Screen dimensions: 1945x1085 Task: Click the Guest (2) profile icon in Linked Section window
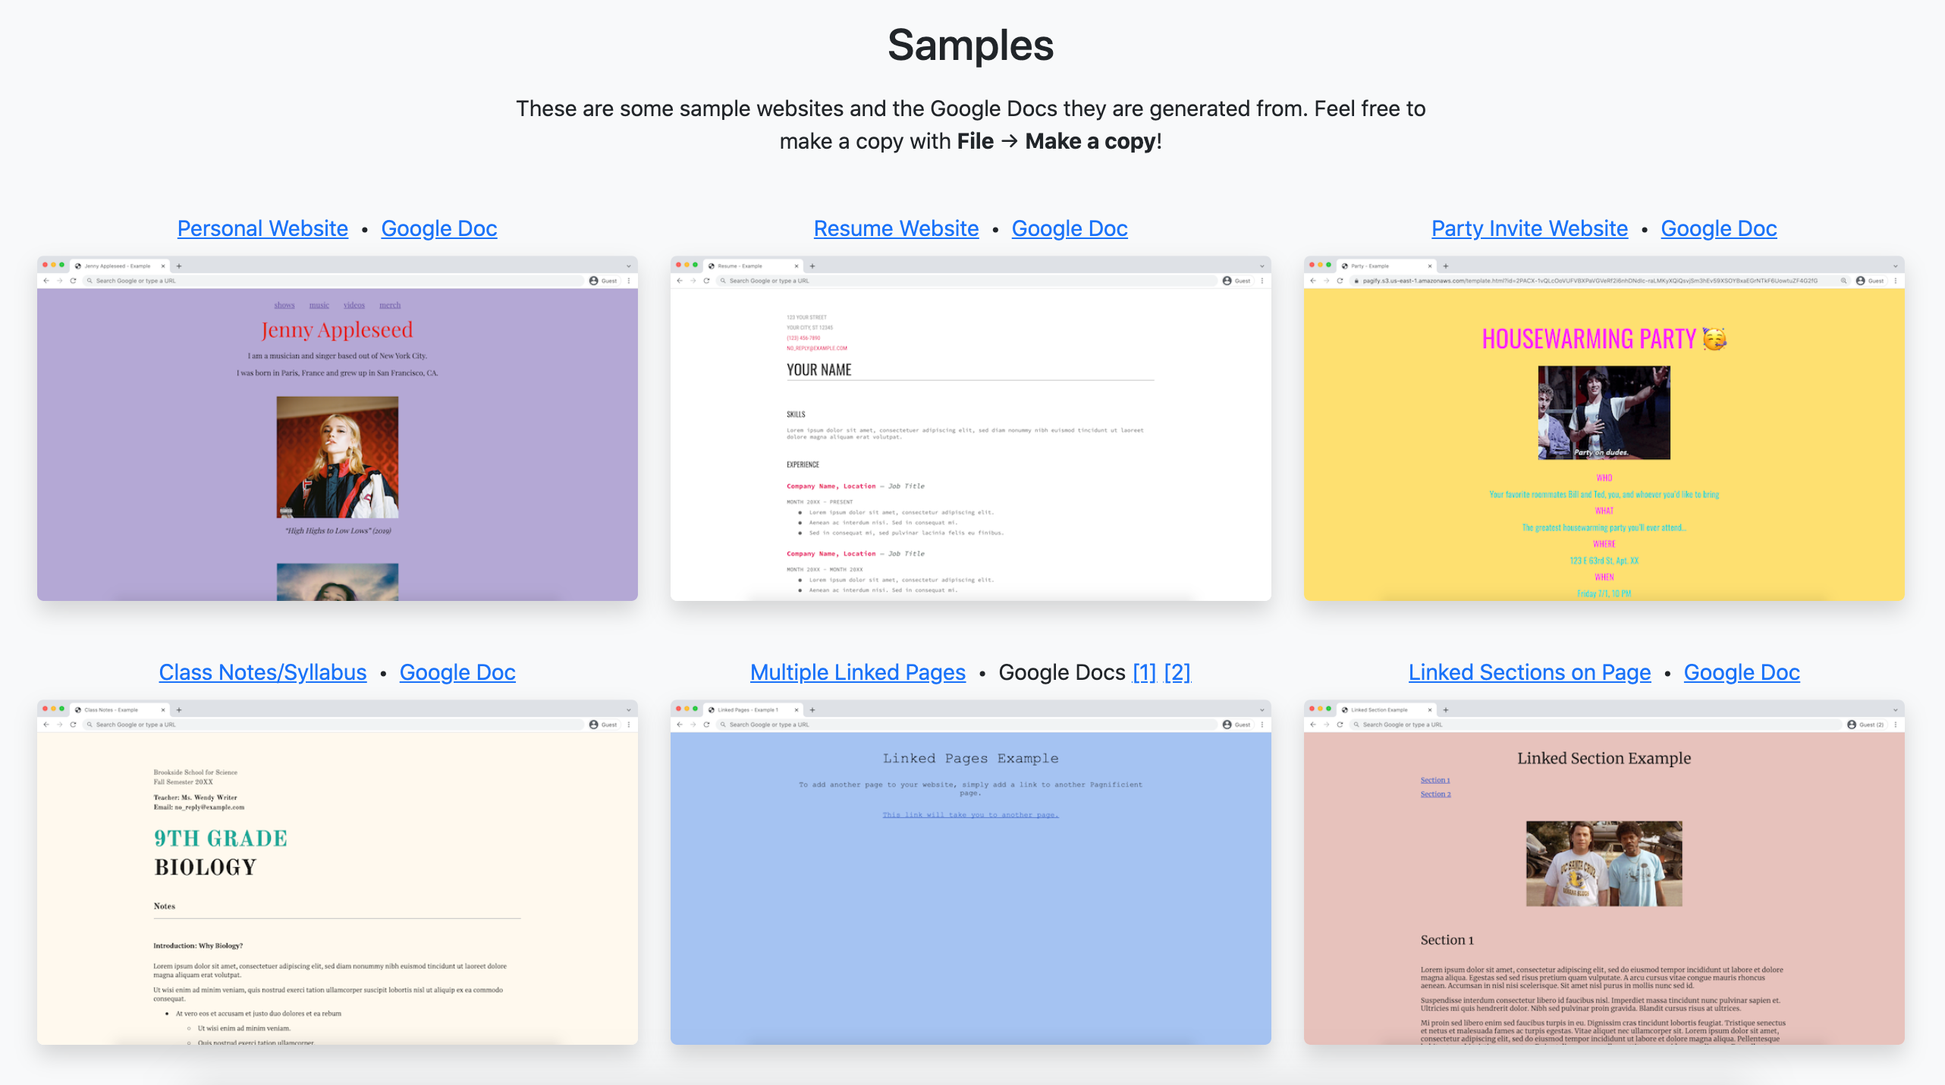click(1860, 725)
